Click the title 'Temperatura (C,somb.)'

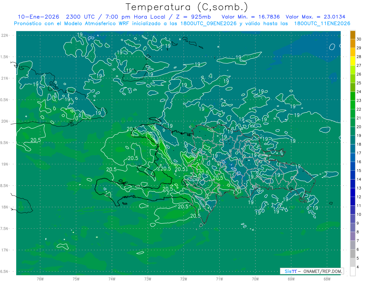[187, 7]
